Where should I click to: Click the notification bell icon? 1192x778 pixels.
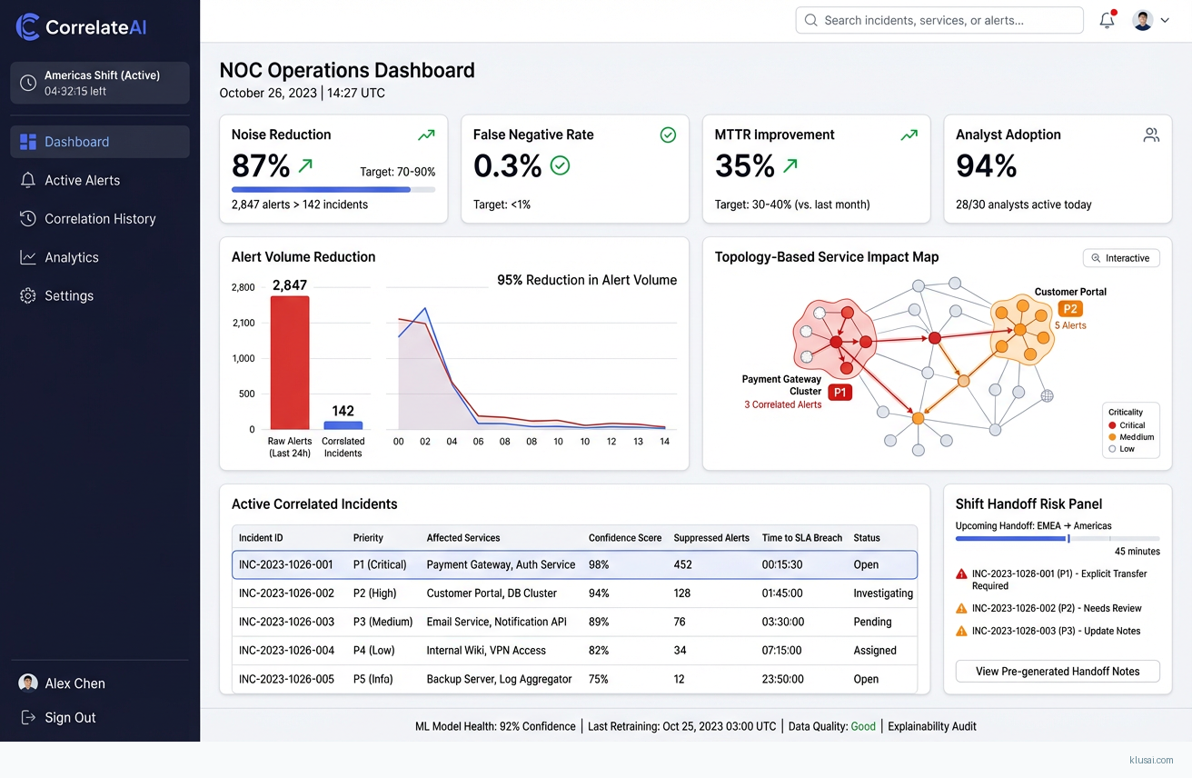click(x=1107, y=20)
